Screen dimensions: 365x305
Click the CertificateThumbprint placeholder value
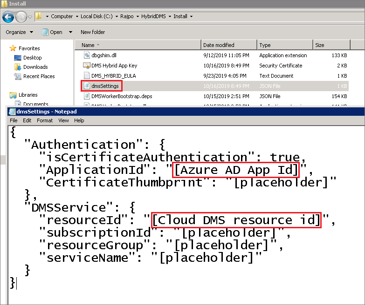[281, 182]
